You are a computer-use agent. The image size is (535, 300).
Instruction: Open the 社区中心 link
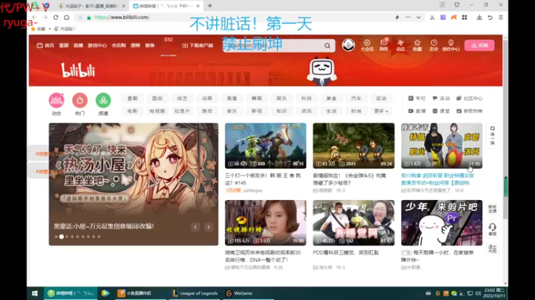[x=469, y=98]
